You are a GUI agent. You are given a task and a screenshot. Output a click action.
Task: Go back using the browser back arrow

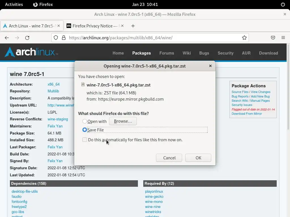pyautogui.click(x=7, y=38)
